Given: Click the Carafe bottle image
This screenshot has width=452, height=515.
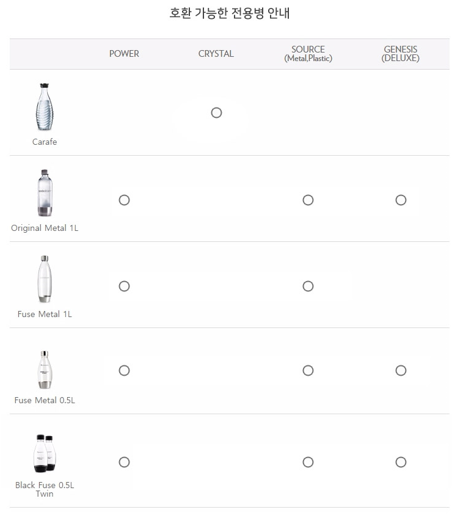Looking at the screenshot, I should 45,108.
